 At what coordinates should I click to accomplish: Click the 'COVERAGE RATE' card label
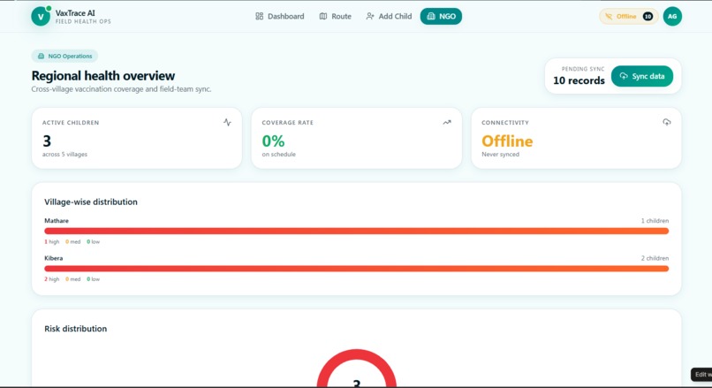[x=287, y=123]
